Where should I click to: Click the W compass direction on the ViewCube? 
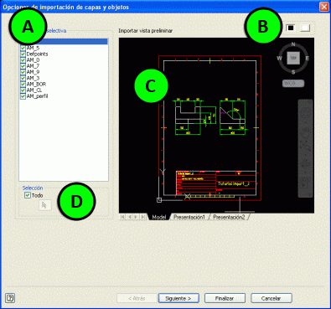[279, 59]
